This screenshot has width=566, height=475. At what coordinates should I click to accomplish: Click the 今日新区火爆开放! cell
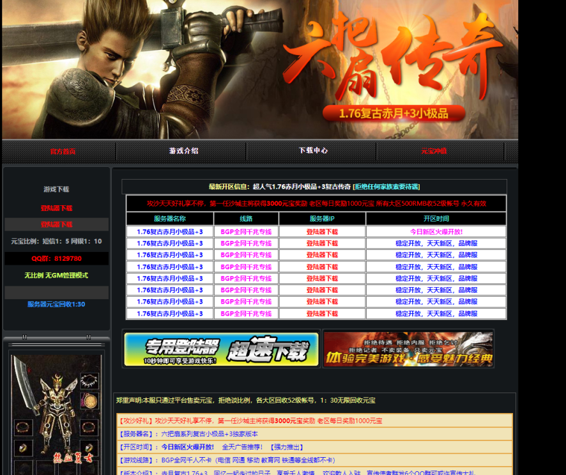[436, 232]
